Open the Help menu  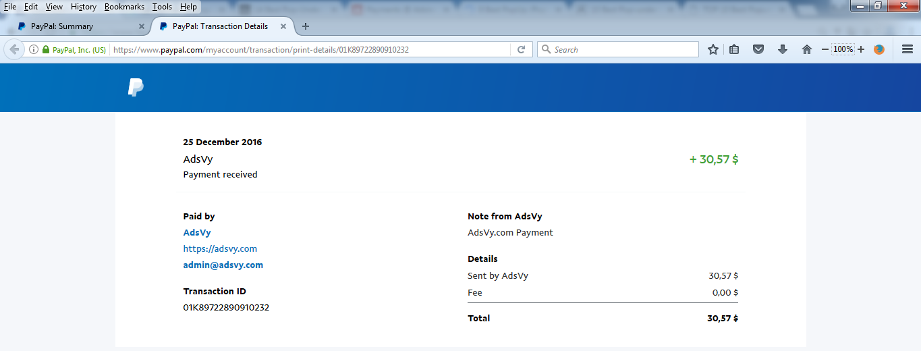[189, 7]
